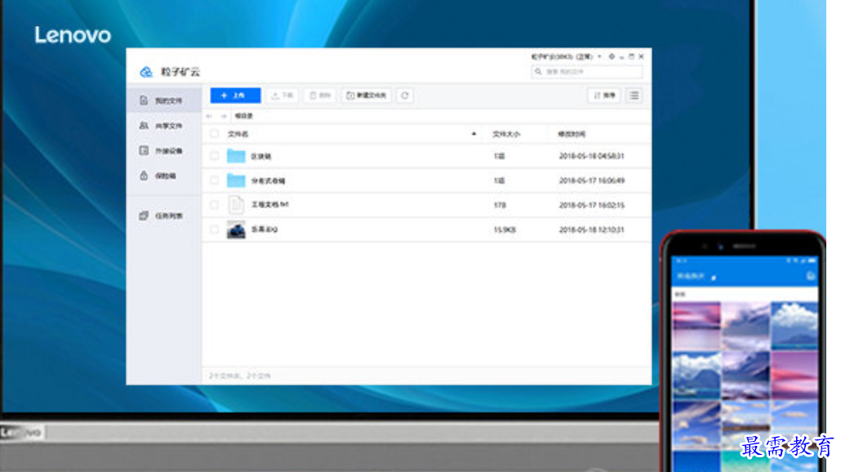The image size is (841, 472).
Task: Click the Delete (删除) toolbar button
Action: pyautogui.click(x=320, y=96)
